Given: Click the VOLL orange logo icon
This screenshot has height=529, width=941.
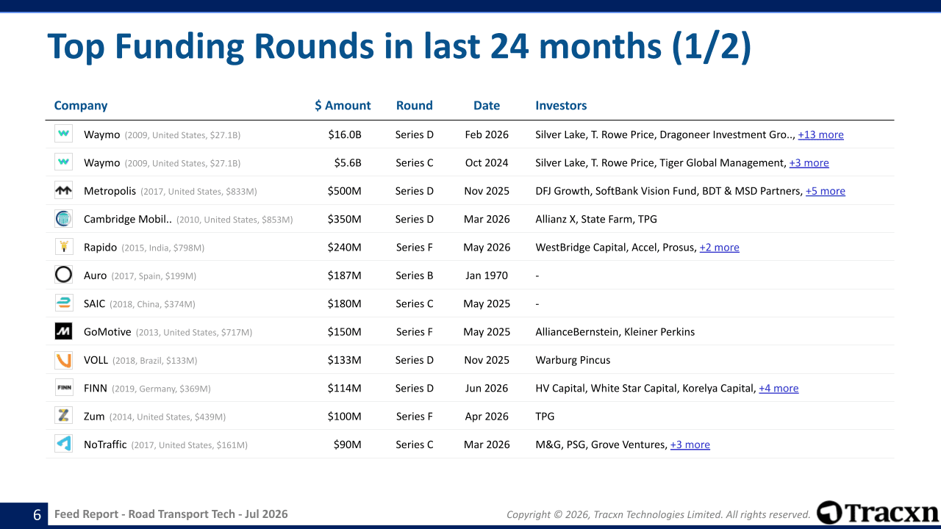Looking at the screenshot, I should [63, 360].
